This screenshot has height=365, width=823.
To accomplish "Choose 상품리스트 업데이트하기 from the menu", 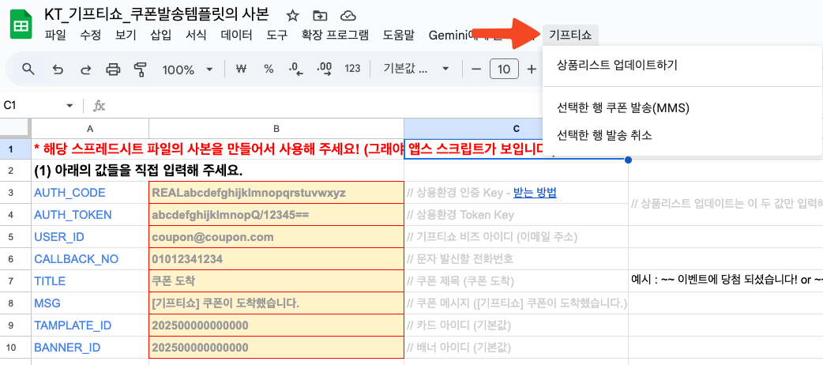I will (617, 65).
